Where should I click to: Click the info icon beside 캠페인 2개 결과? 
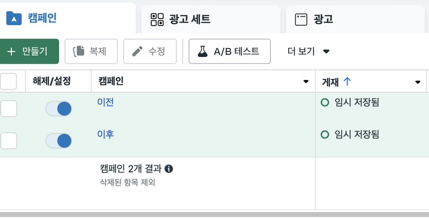point(169,169)
